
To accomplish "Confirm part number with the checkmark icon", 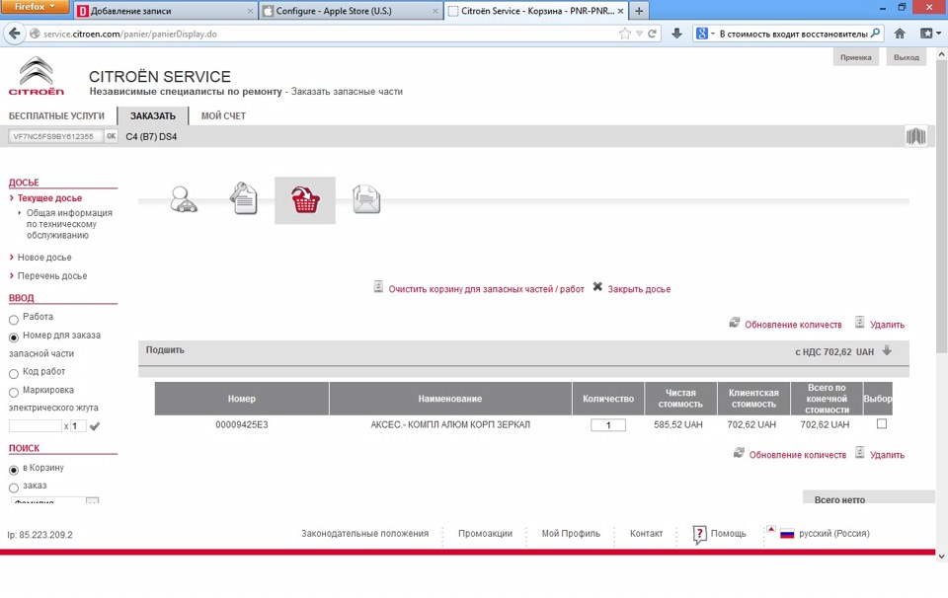I will pos(95,426).
